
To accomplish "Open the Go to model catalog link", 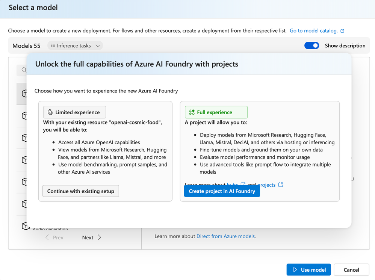I will coord(313,30).
